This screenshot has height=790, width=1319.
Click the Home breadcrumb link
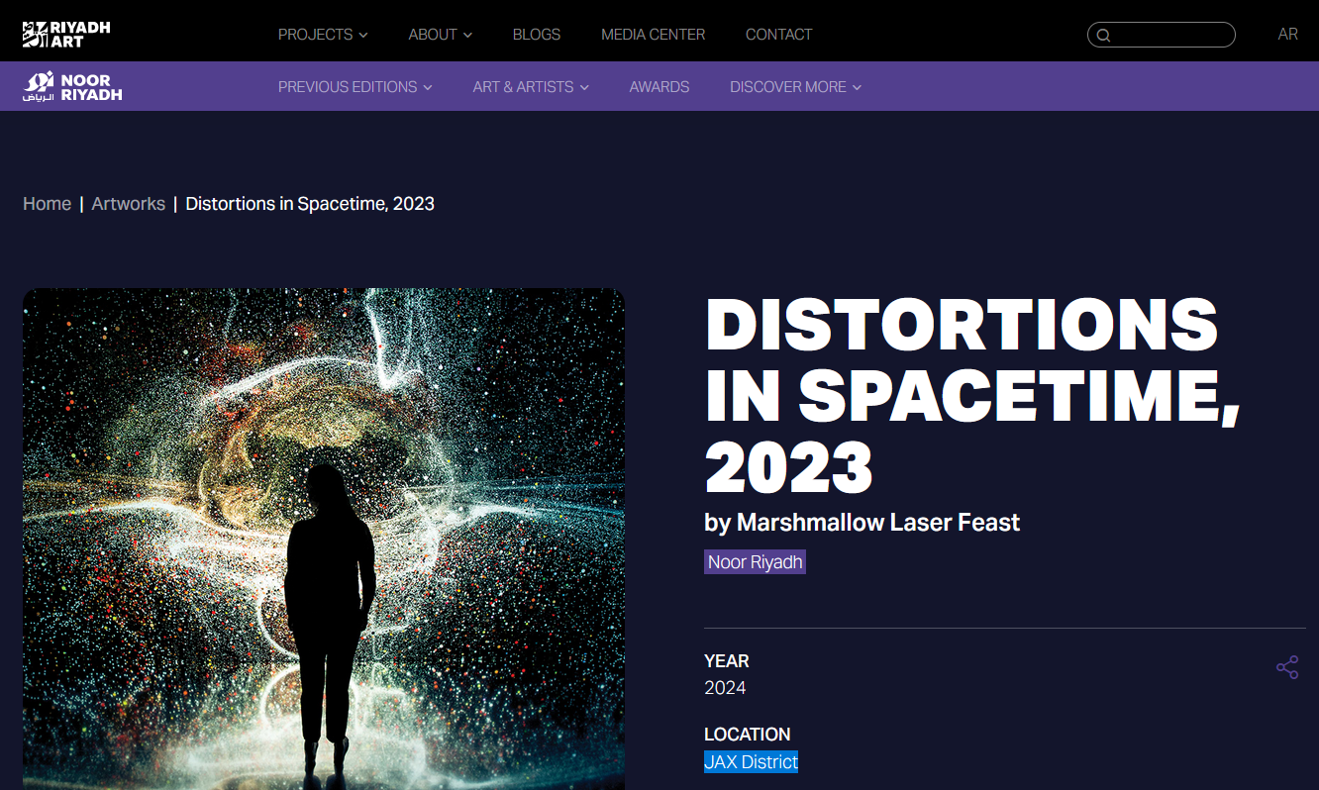coord(47,204)
